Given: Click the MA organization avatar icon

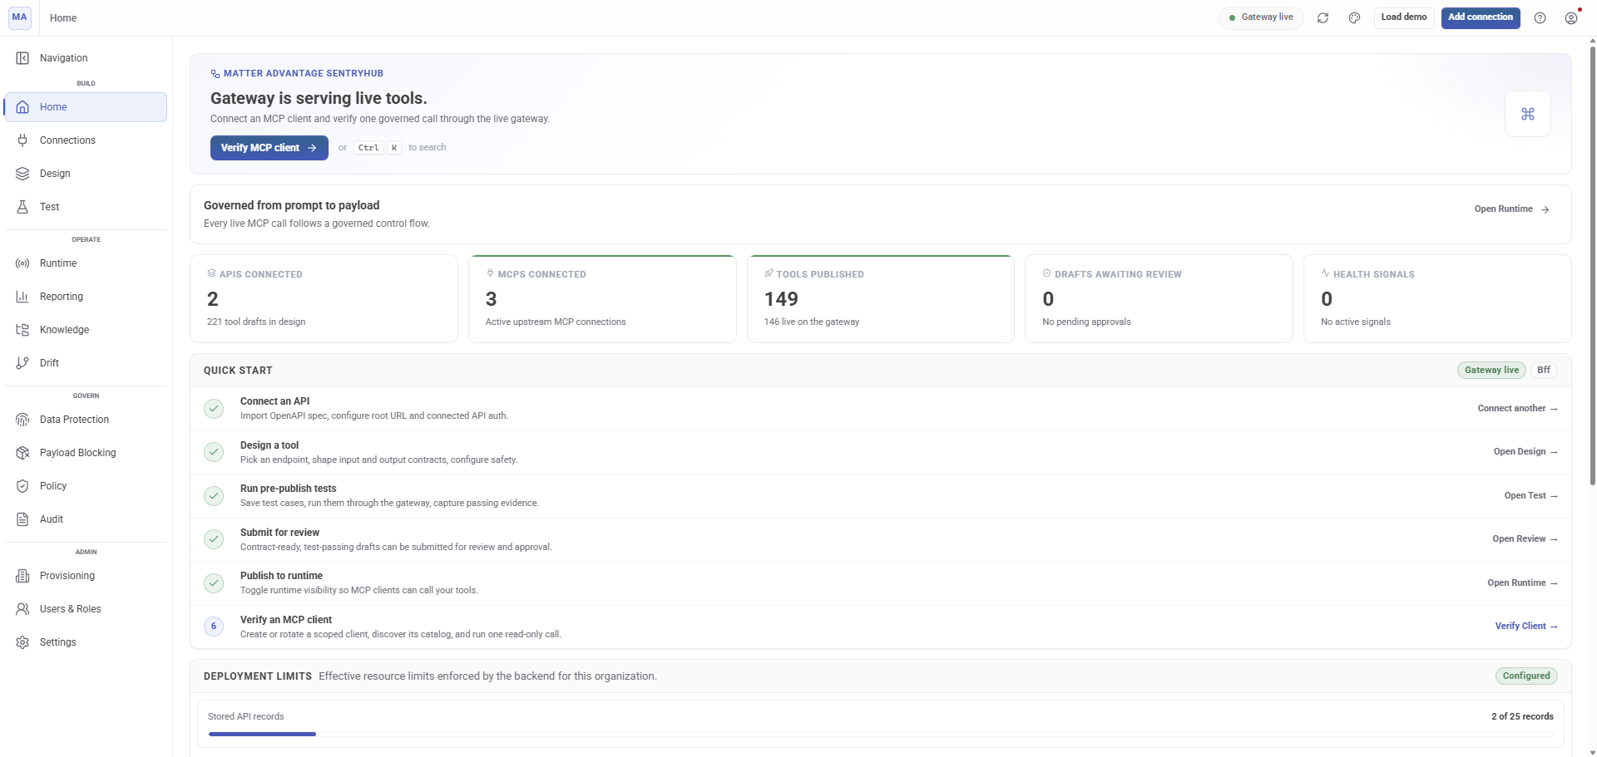Looking at the screenshot, I should (19, 17).
